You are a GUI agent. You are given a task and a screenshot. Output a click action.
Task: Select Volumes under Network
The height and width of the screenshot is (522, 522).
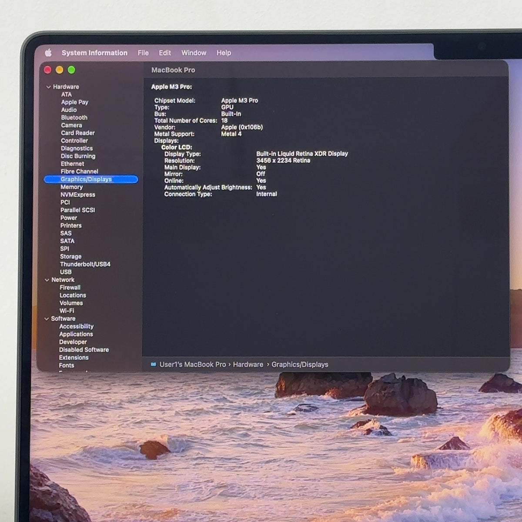[x=71, y=303]
